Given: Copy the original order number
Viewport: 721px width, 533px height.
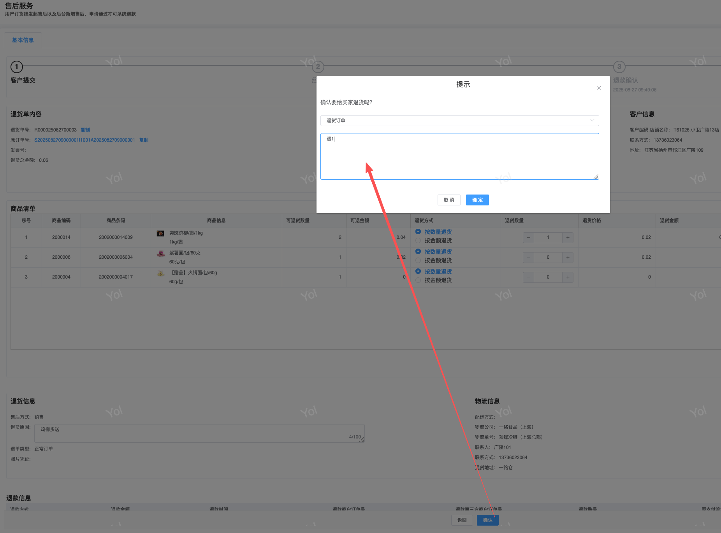Looking at the screenshot, I should tap(144, 140).
